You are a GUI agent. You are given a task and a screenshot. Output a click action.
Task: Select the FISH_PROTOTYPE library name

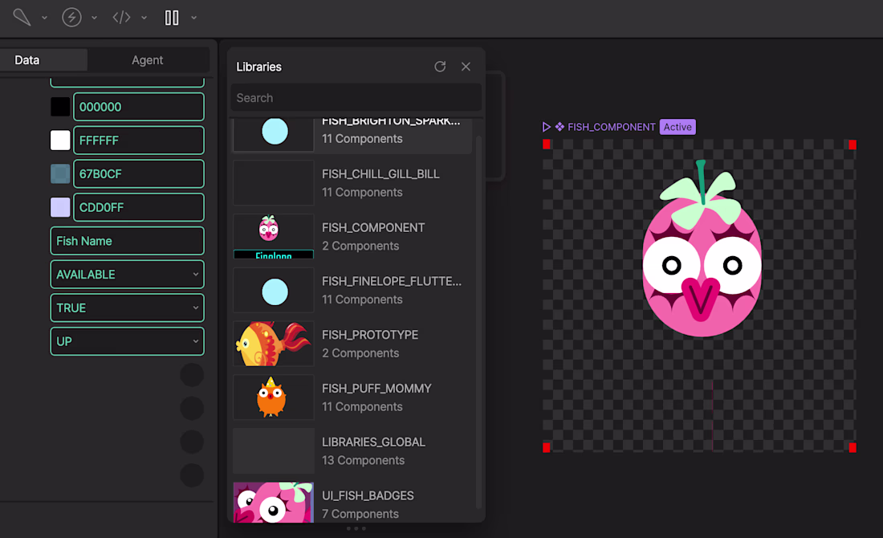370,335
